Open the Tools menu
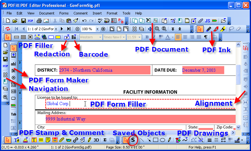Image resolution: width=251 pixels, height=151 pixels. pyautogui.click(x=126, y=13)
